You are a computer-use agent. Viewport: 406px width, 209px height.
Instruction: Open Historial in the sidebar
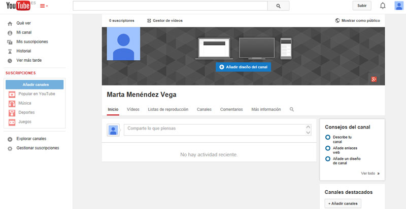[24, 51]
